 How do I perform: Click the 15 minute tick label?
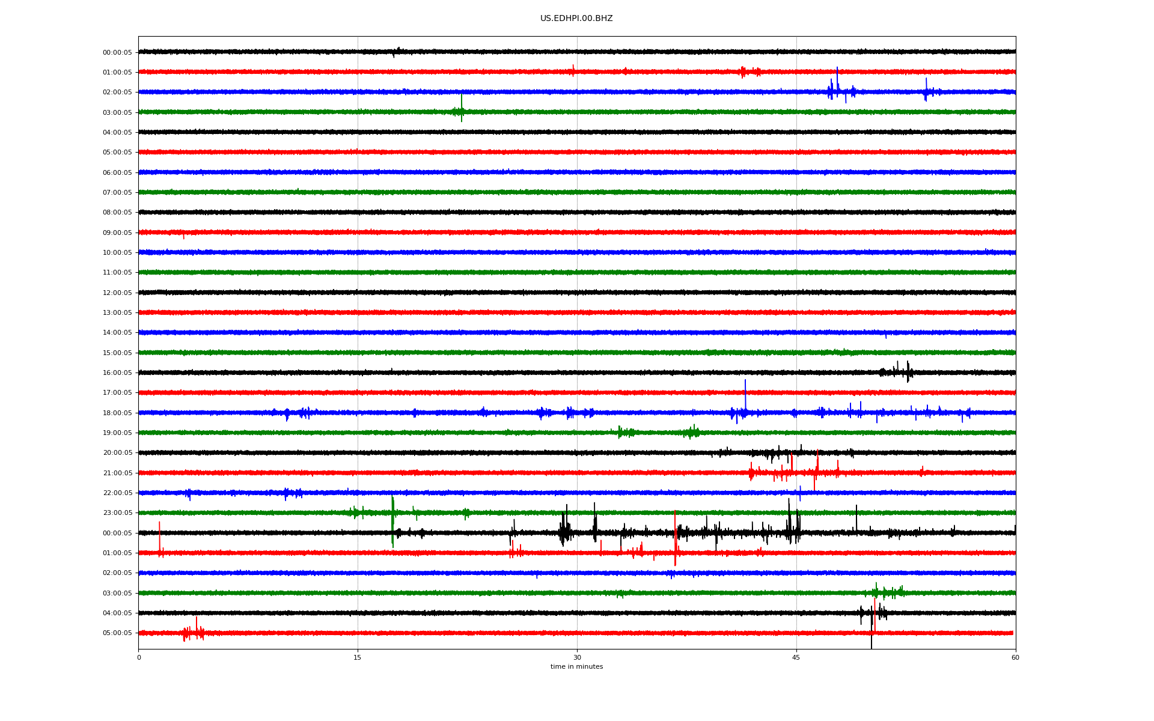pos(358,657)
